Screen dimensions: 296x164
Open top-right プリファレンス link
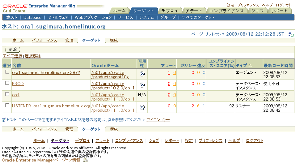(248, 5)
